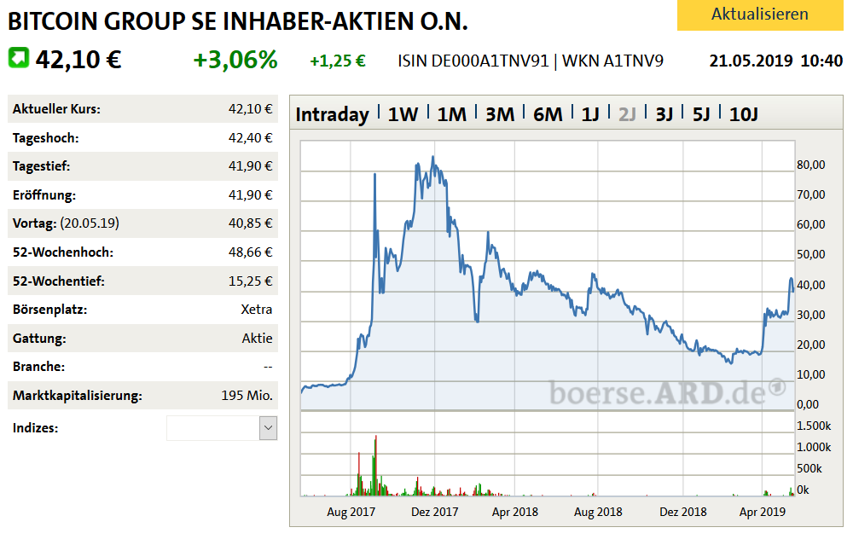853x539 pixels.
Task: Click the Tagestief label
Action: tap(41, 166)
